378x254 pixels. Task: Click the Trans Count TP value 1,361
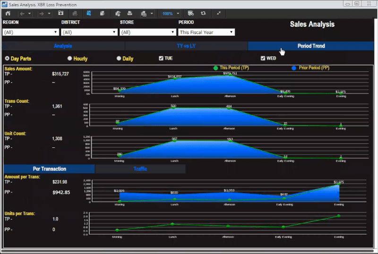57,106
